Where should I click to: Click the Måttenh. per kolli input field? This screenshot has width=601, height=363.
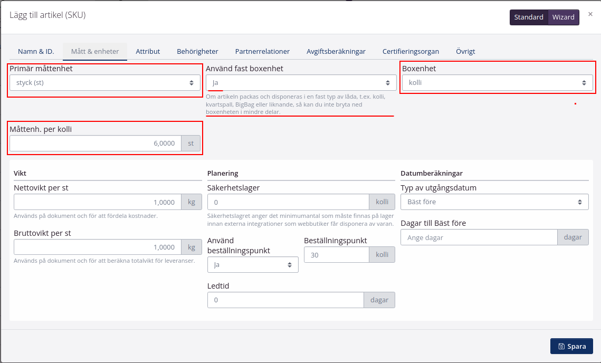point(95,144)
